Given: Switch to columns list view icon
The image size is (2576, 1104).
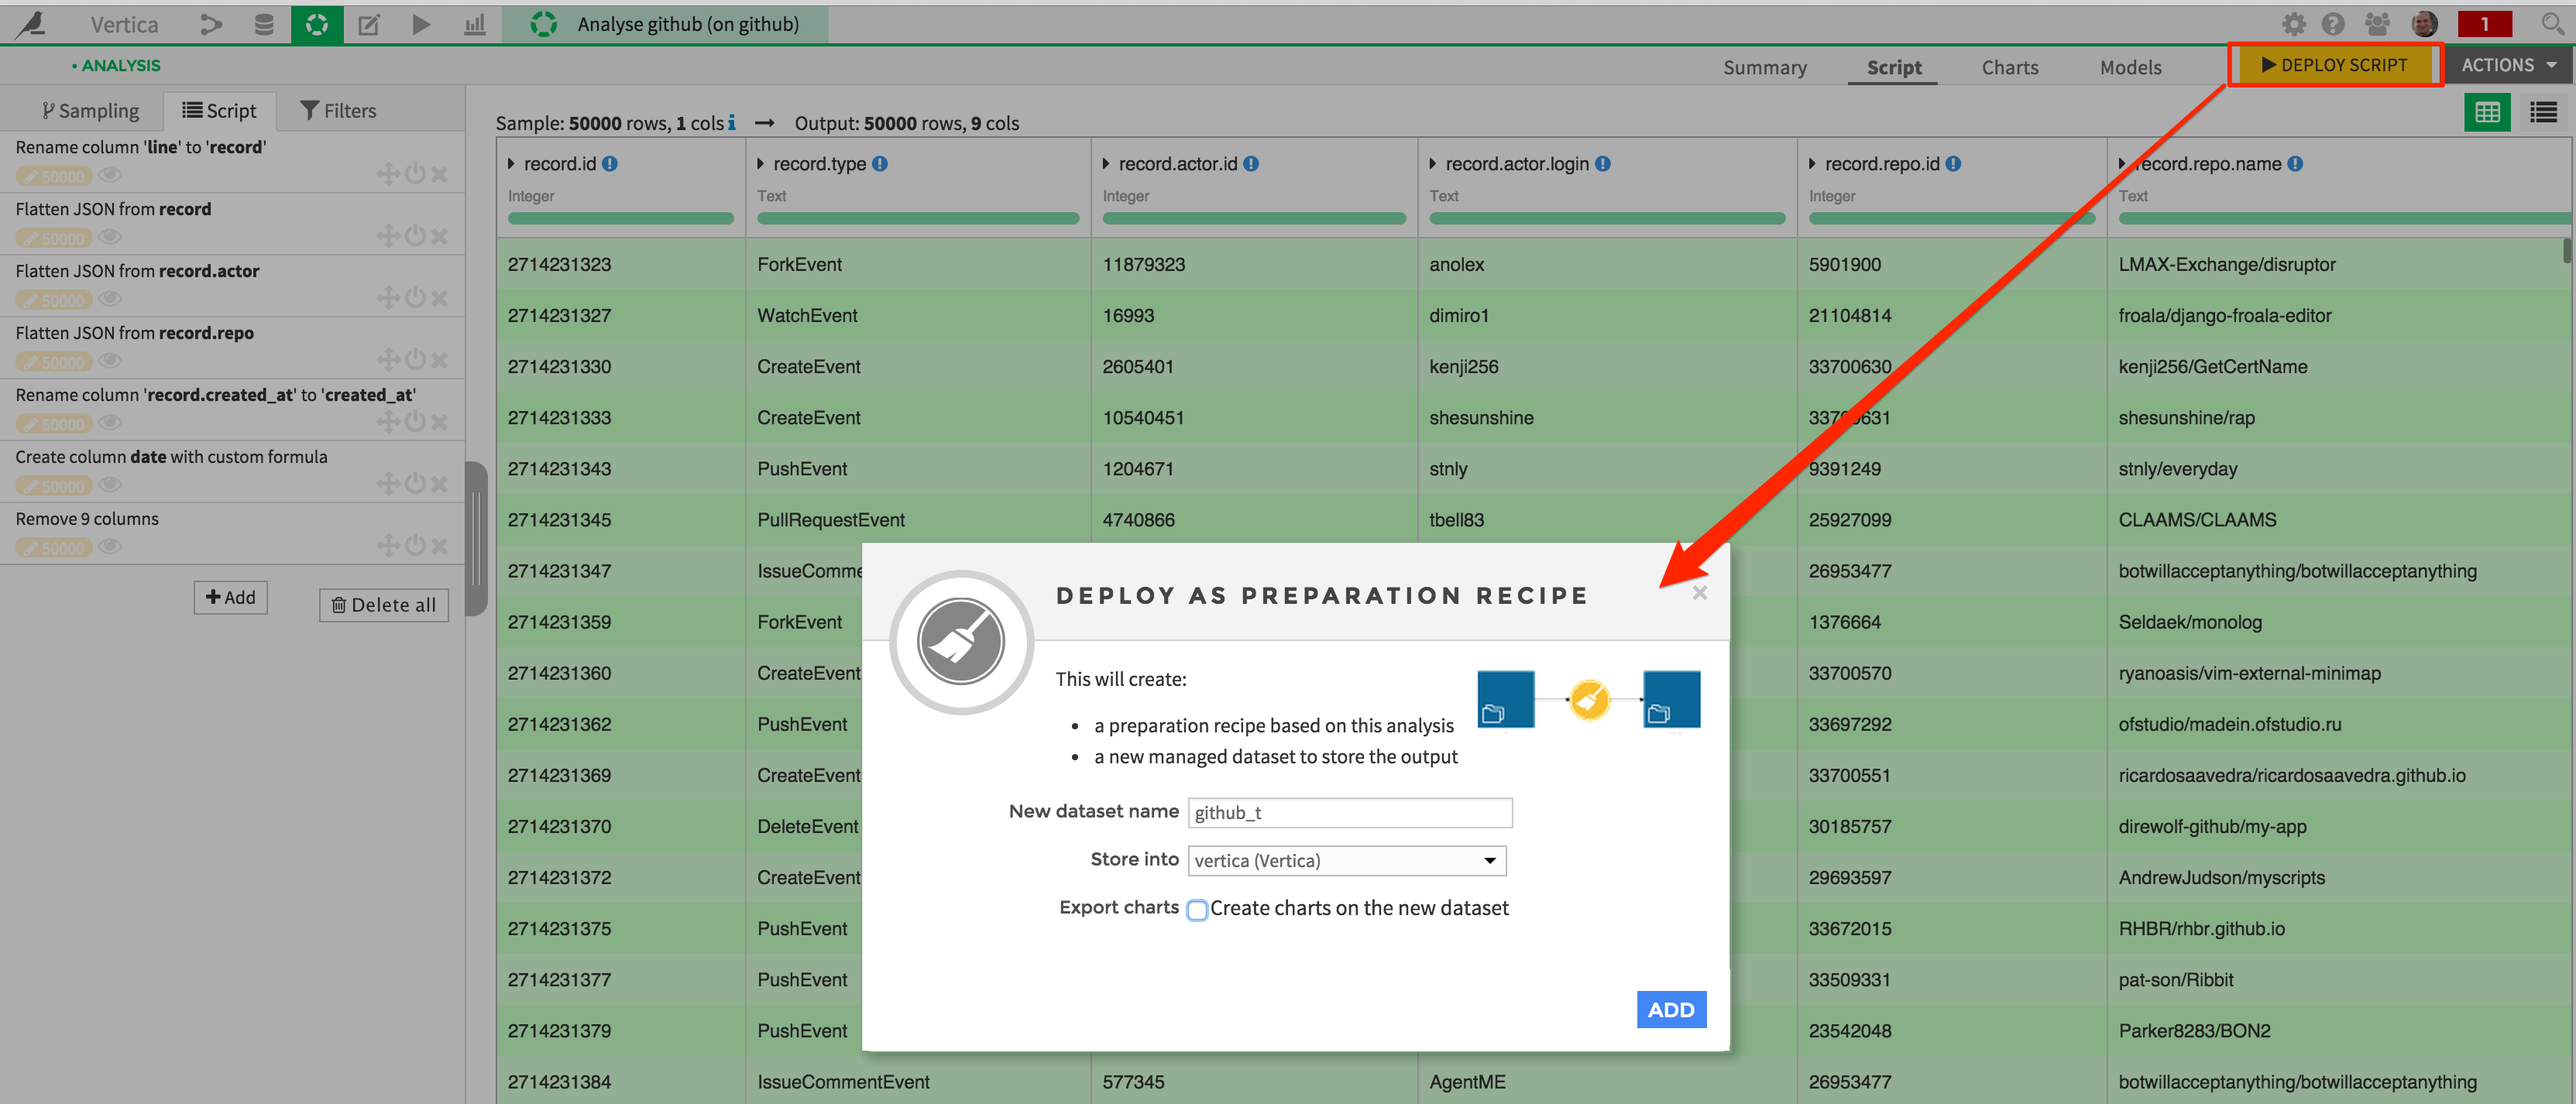Looking at the screenshot, I should [x=2543, y=113].
